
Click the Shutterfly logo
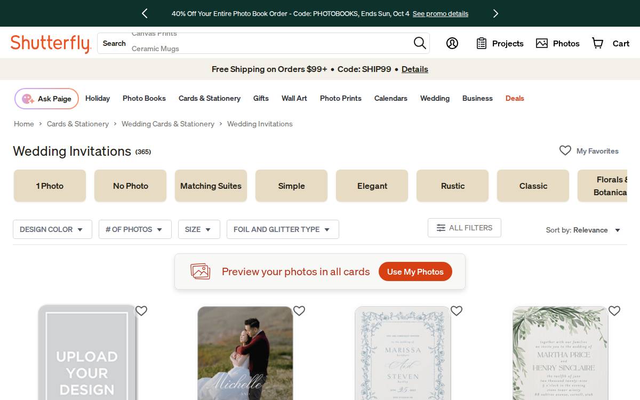pos(51,43)
